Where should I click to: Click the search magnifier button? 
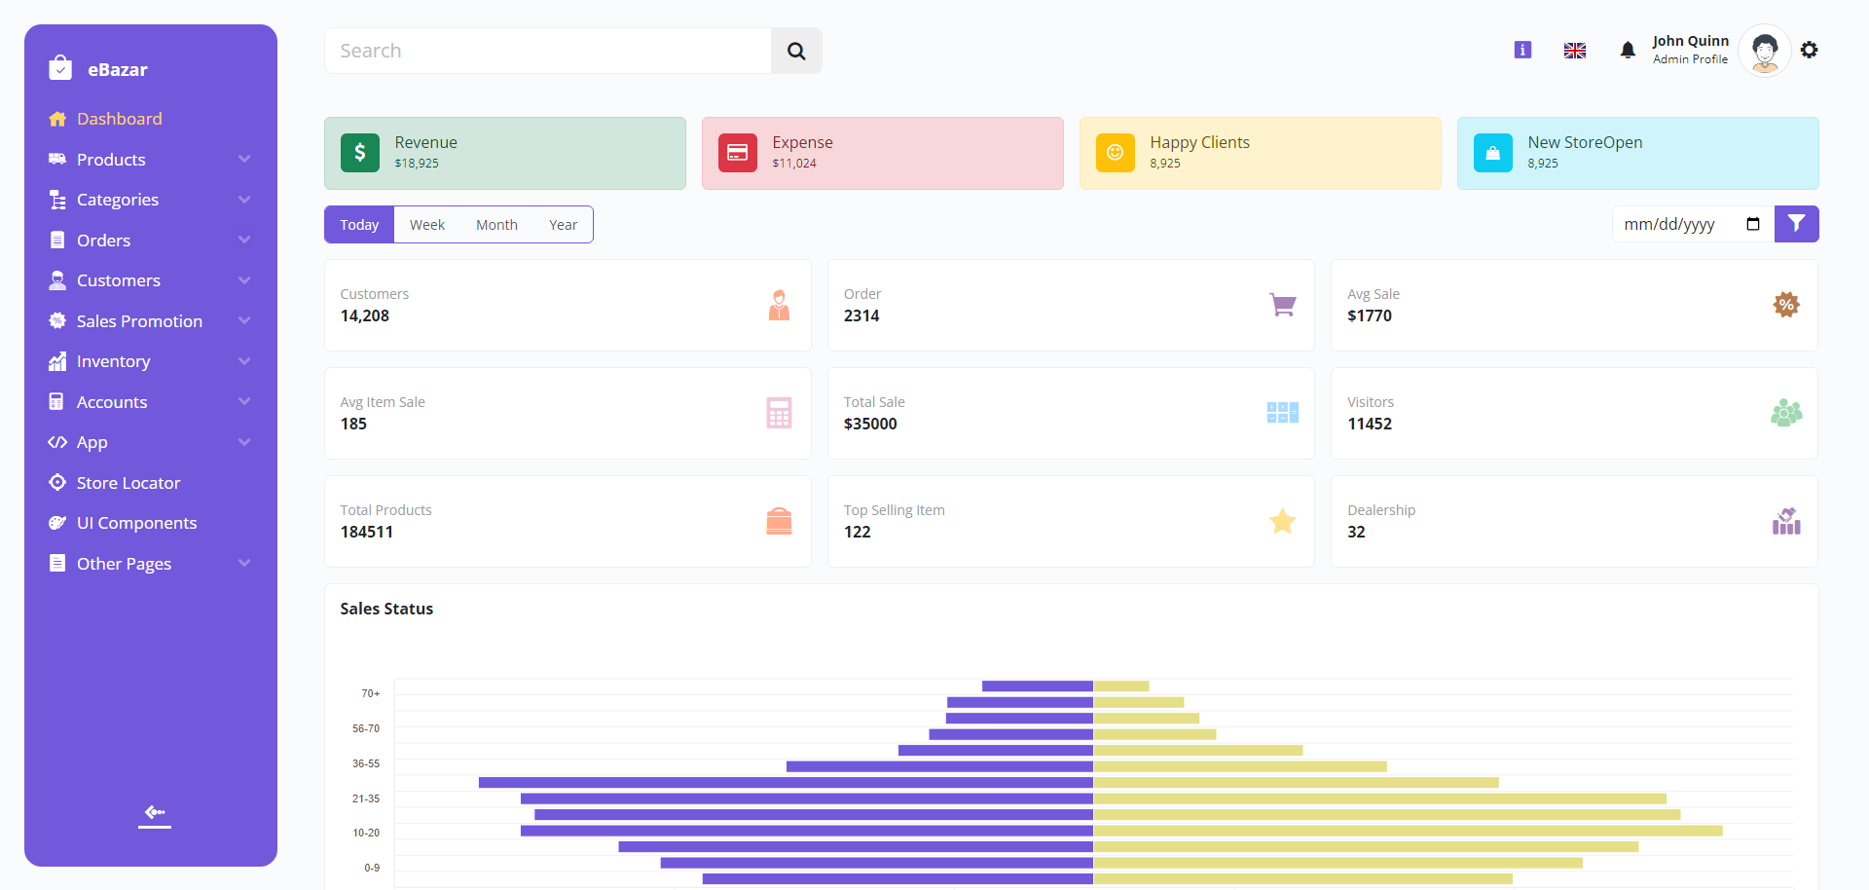(x=796, y=51)
